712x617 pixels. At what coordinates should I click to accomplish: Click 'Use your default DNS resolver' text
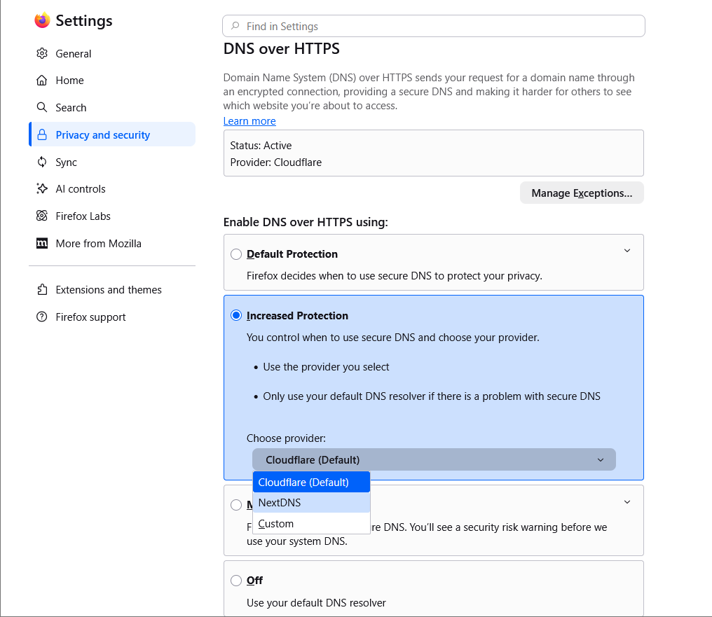(316, 603)
